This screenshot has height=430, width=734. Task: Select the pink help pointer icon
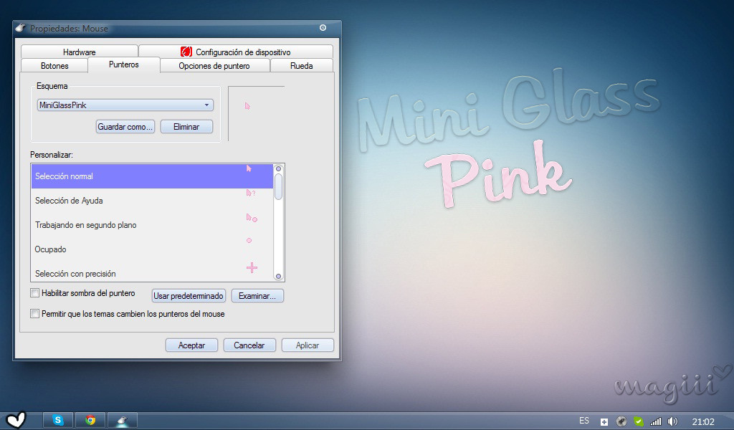pyautogui.click(x=250, y=193)
